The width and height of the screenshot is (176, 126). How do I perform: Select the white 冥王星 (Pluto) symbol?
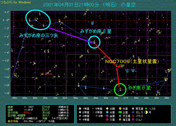pyautogui.click(x=133, y=109)
